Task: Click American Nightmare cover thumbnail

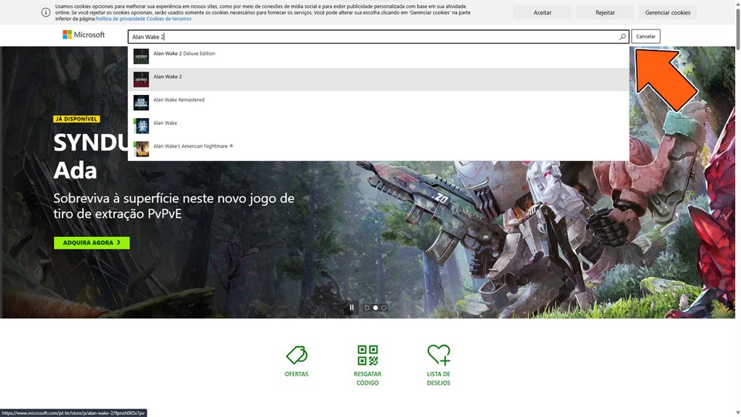Action: coord(141,149)
